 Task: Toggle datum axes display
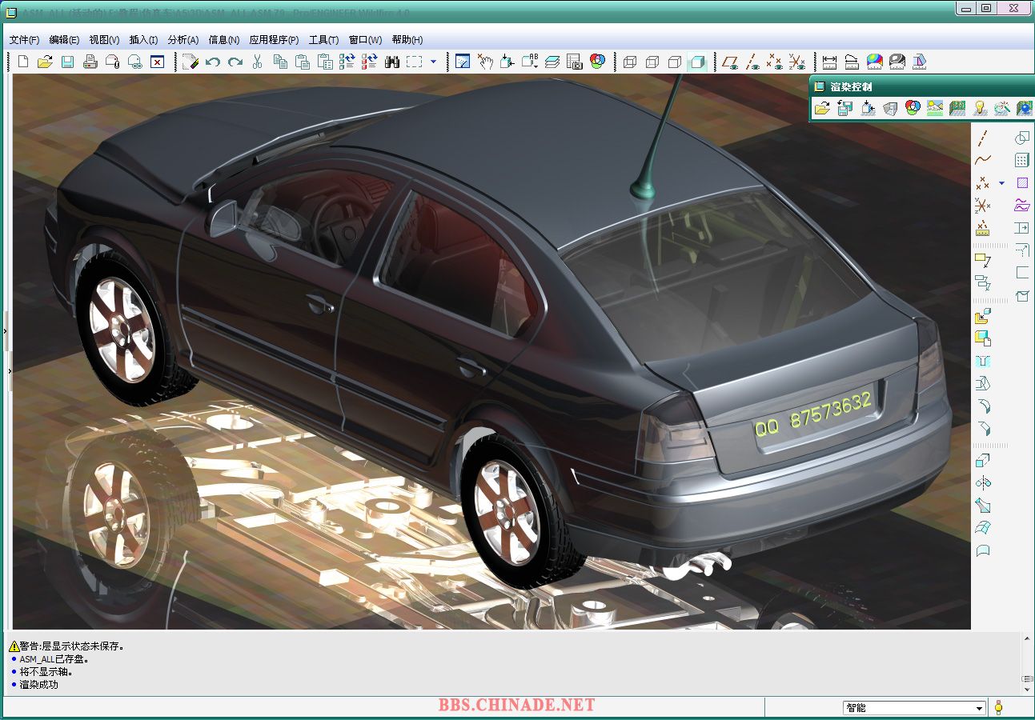pyautogui.click(x=752, y=62)
